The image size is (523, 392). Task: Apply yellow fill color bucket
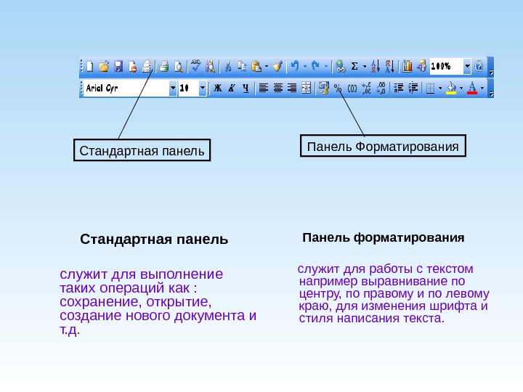click(451, 89)
